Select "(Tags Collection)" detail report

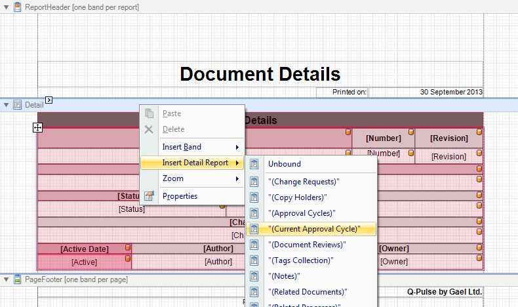[x=311, y=260]
